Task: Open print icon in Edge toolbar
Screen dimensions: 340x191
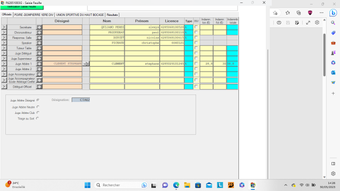Action: (x=279, y=22)
